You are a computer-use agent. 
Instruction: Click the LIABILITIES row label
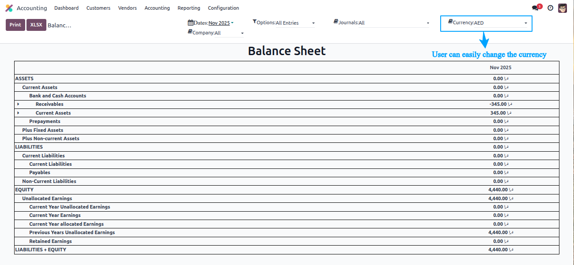pyautogui.click(x=29, y=147)
